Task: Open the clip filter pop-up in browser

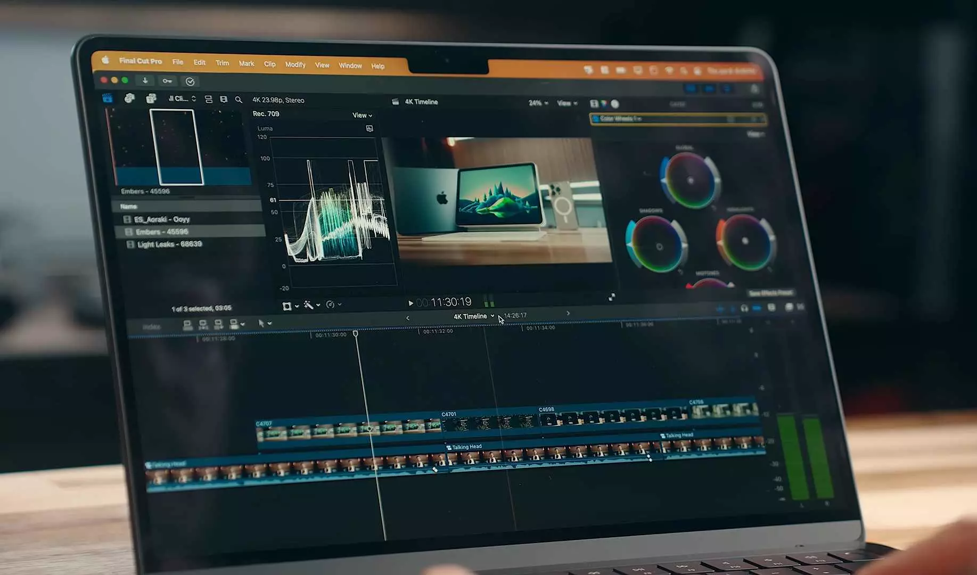Action: click(182, 98)
